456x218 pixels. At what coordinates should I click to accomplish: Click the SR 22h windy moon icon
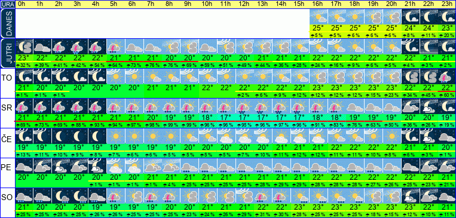(429, 106)
